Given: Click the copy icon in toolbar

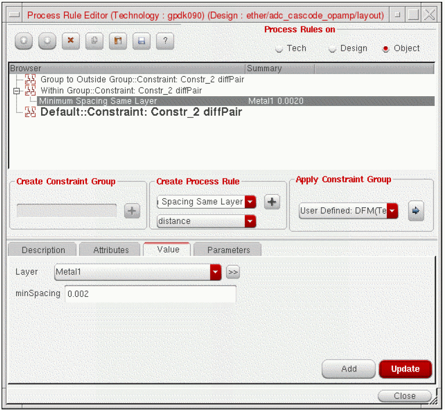Looking at the screenshot, I should [x=94, y=41].
